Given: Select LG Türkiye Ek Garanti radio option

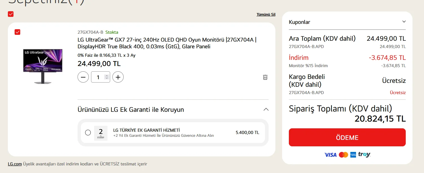Looking at the screenshot, I should (x=88, y=133).
